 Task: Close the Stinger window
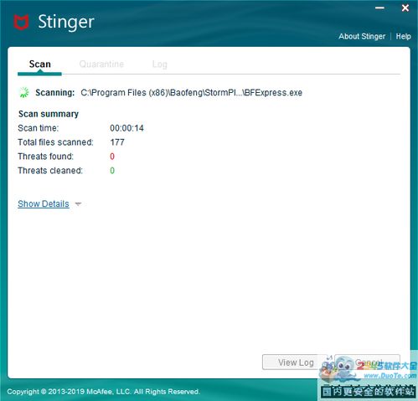[405, 8]
